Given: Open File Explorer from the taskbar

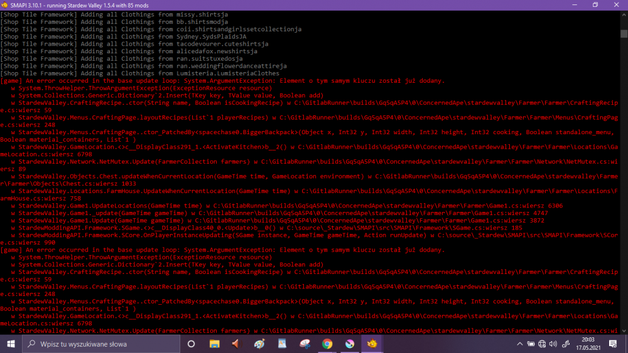Looking at the screenshot, I should click(214, 344).
